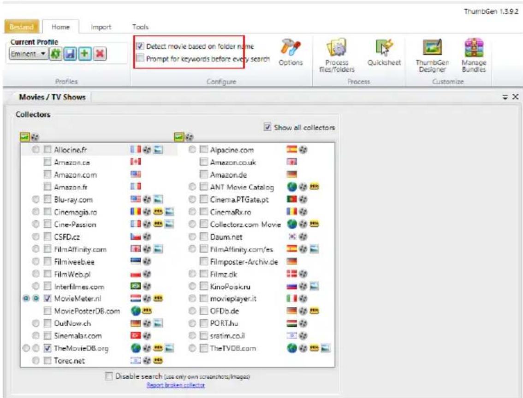Click the green image icon above the right collector column
This screenshot has height=398, width=523.
click(179, 136)
